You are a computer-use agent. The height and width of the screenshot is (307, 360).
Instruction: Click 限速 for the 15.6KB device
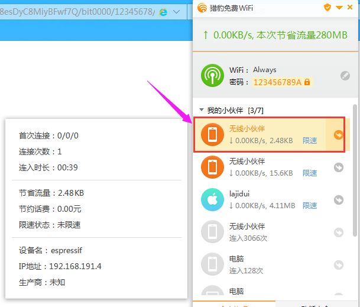click(310, 173)
